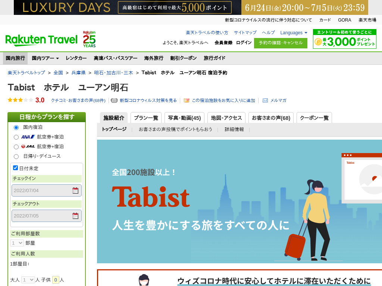
Task: Open the GORA link in top bar
Action: (344, 20)
